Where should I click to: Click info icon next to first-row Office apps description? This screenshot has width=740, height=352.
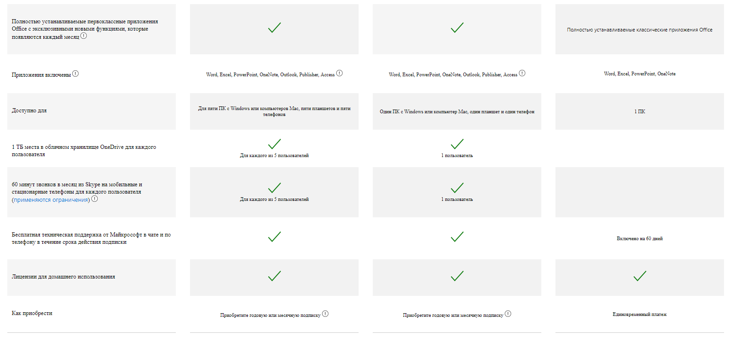click(x=84, y=36)
